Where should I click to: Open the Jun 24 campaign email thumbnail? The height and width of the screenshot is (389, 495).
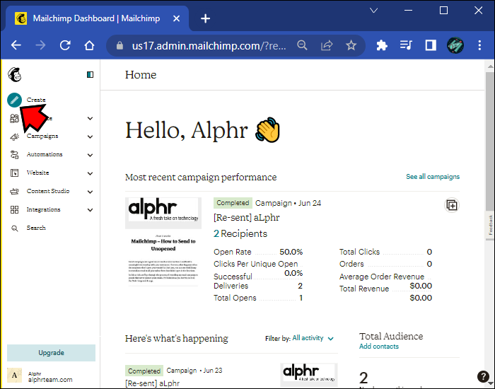coord(163,242)
